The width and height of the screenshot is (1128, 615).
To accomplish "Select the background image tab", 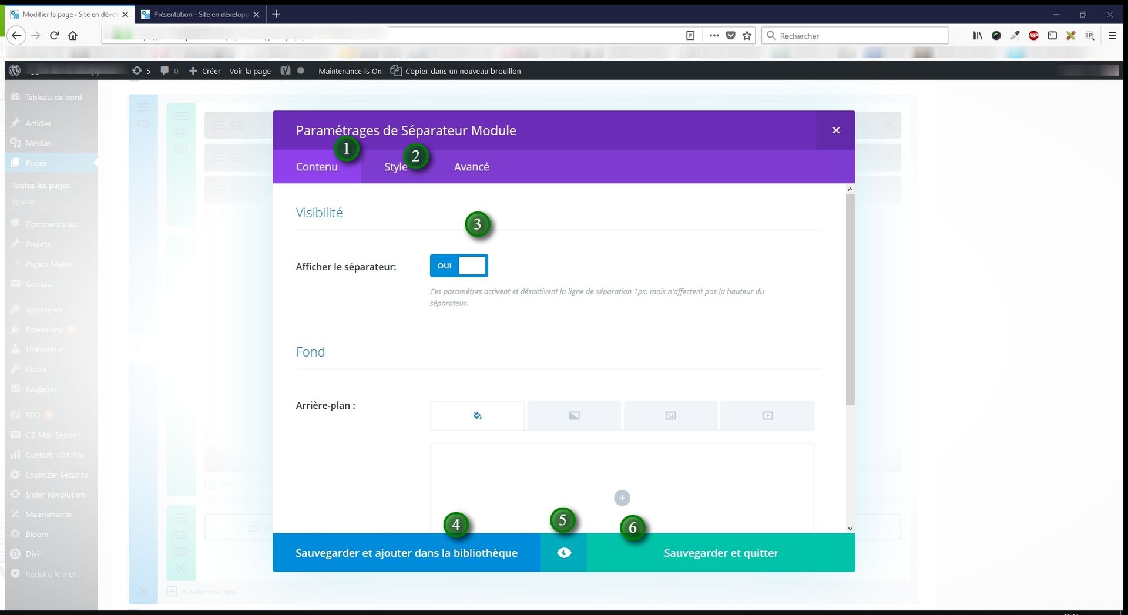I will click(670, 416).
